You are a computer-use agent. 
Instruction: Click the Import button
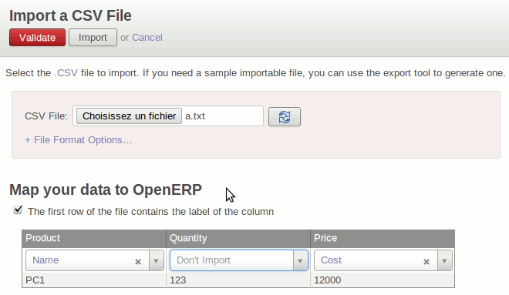tap(93, 38)
